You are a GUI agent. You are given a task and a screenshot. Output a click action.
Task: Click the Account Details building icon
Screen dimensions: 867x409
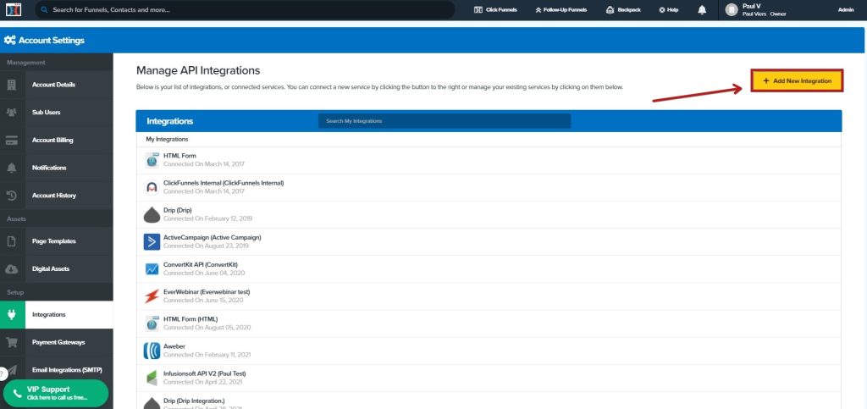click(12, 85)
